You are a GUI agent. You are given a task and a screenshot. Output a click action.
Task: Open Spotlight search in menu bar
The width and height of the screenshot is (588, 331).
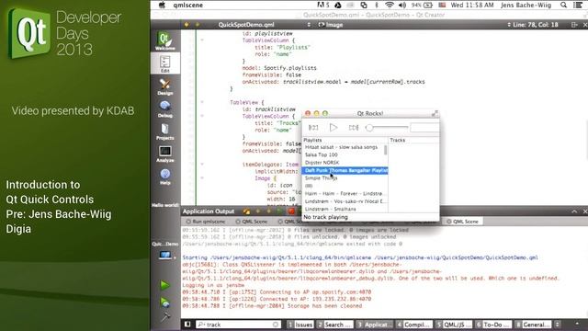tap(563, 5)
